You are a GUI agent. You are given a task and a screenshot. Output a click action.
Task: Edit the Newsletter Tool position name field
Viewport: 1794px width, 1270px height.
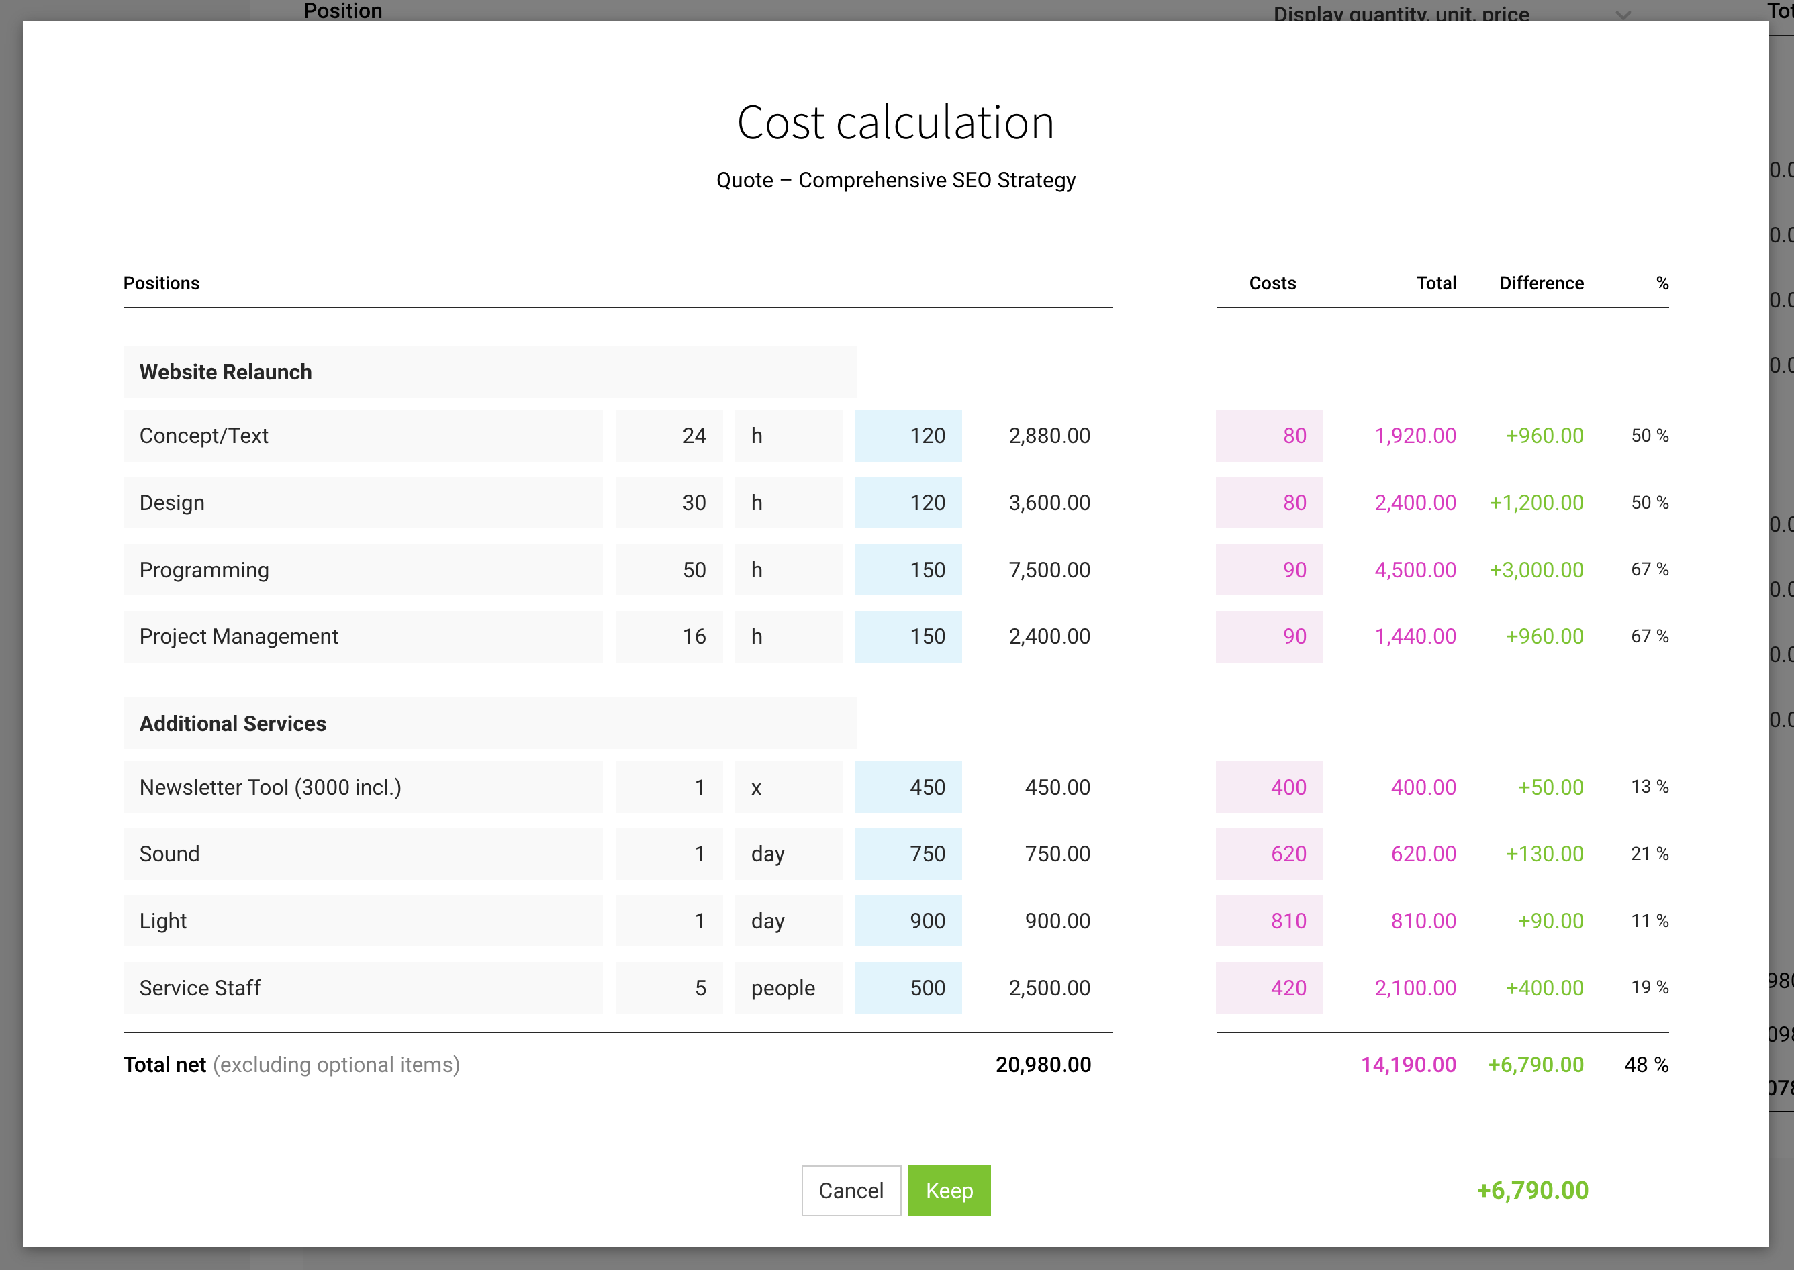(363, 787)
